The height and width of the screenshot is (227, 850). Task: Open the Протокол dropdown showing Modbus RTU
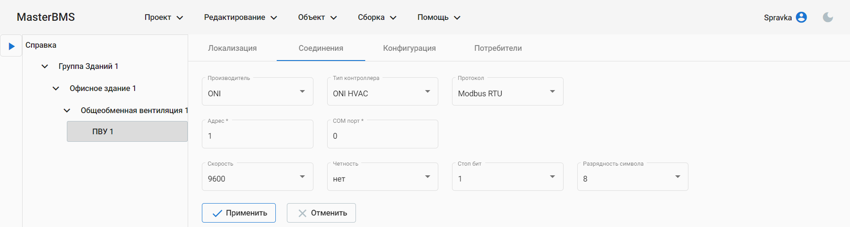(x=508, y=91)
